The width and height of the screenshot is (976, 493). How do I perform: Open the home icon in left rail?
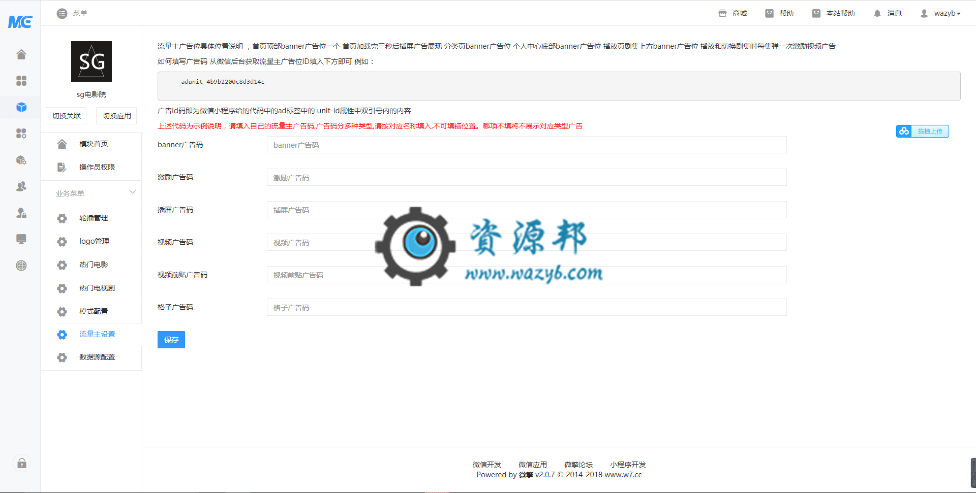point(21,54)
